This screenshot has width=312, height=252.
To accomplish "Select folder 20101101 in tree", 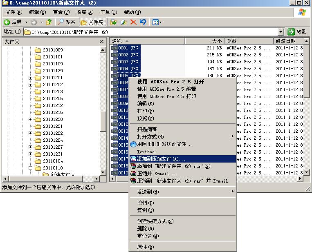I will (x=53, y=57).
